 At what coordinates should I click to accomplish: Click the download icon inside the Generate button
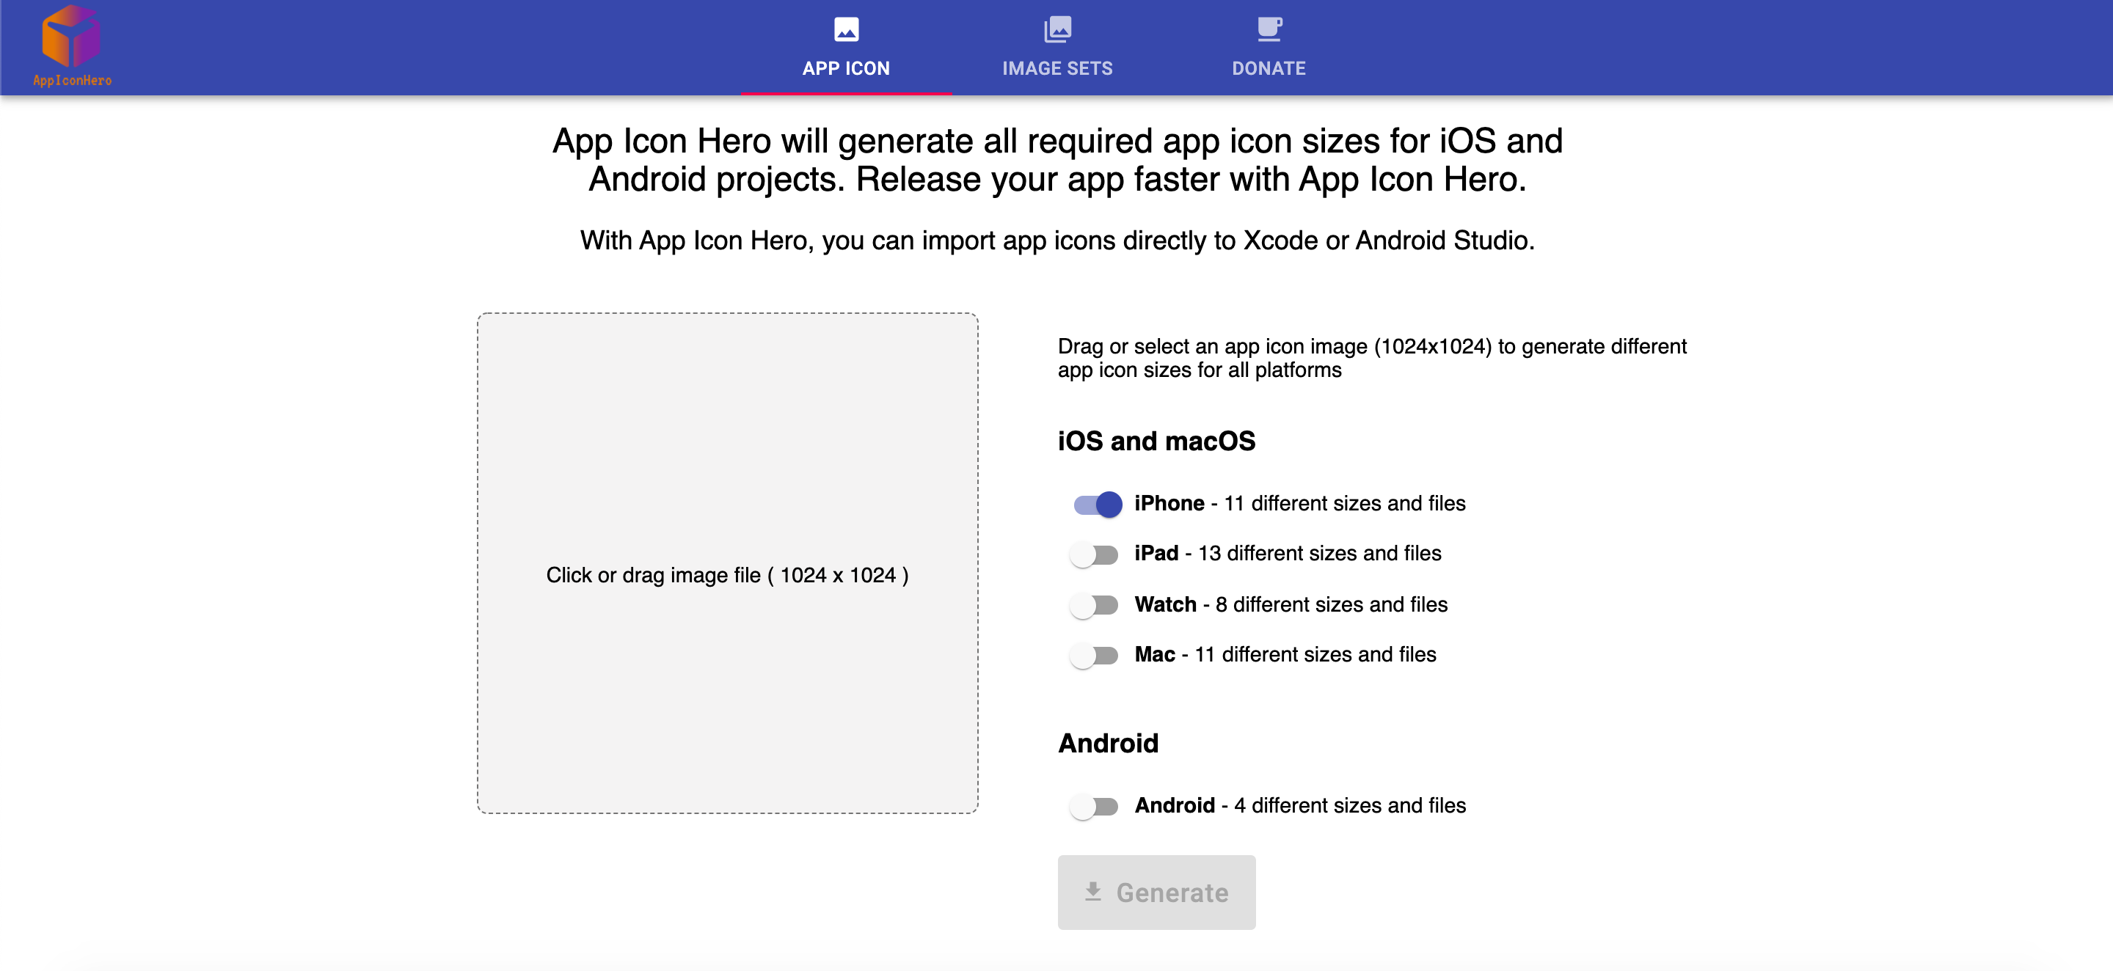pos(1092,893)
